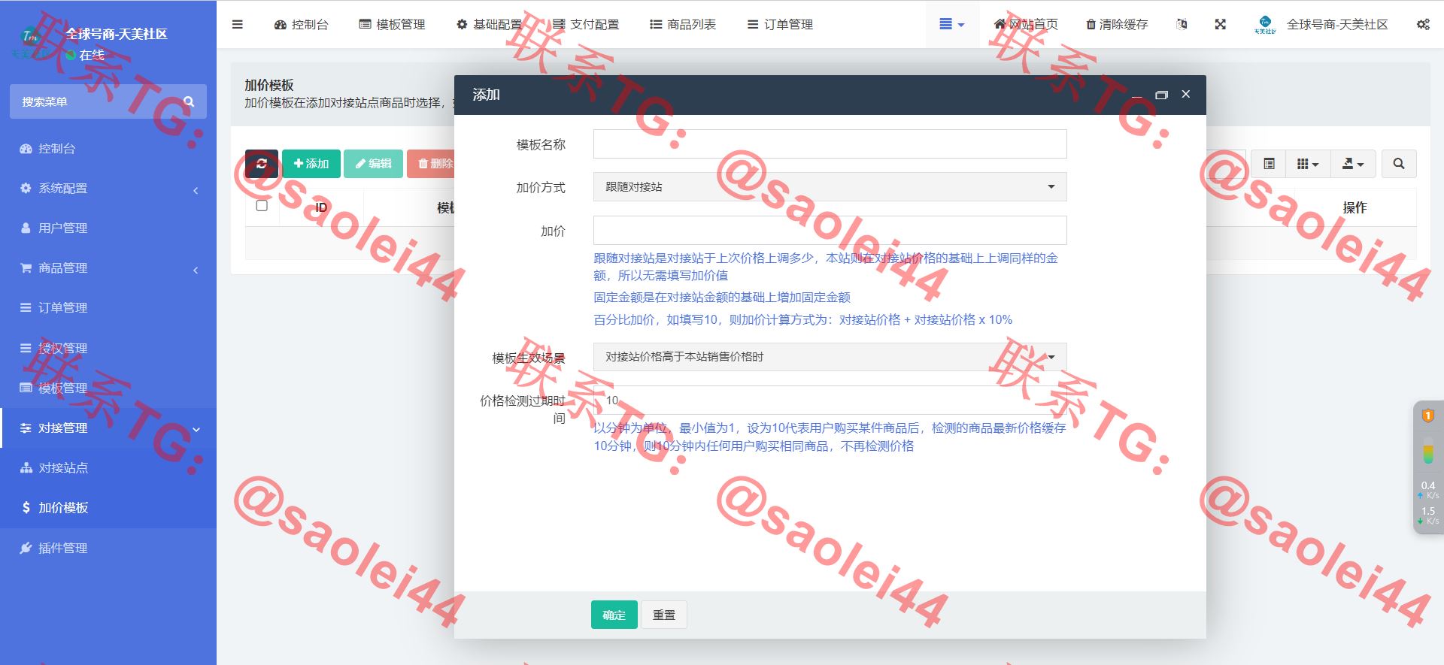Click the green 添加 button
Viewport: 1444px width, 665px height.
[x=311, y=164]
